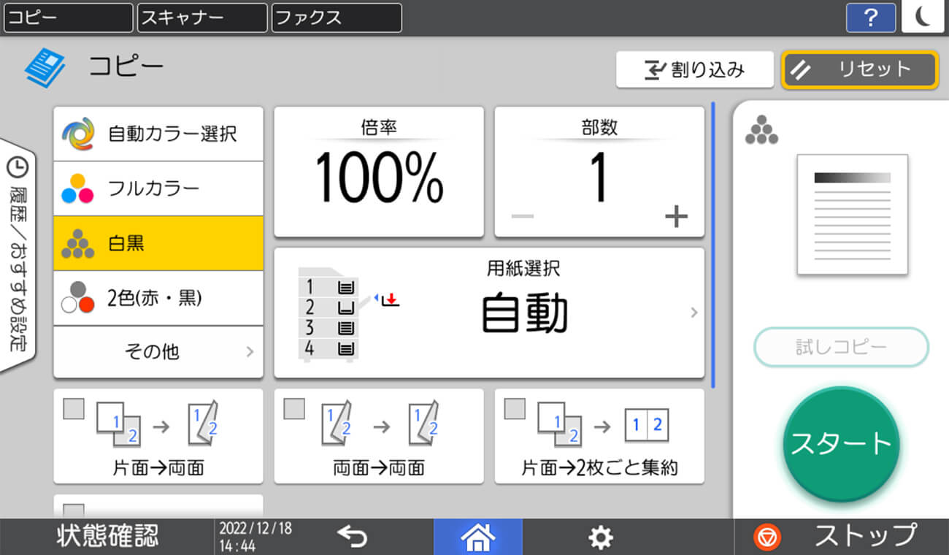This screenshot has height=555, width=949.
Task: Open the help question mark icon
Action: (871, 18)
